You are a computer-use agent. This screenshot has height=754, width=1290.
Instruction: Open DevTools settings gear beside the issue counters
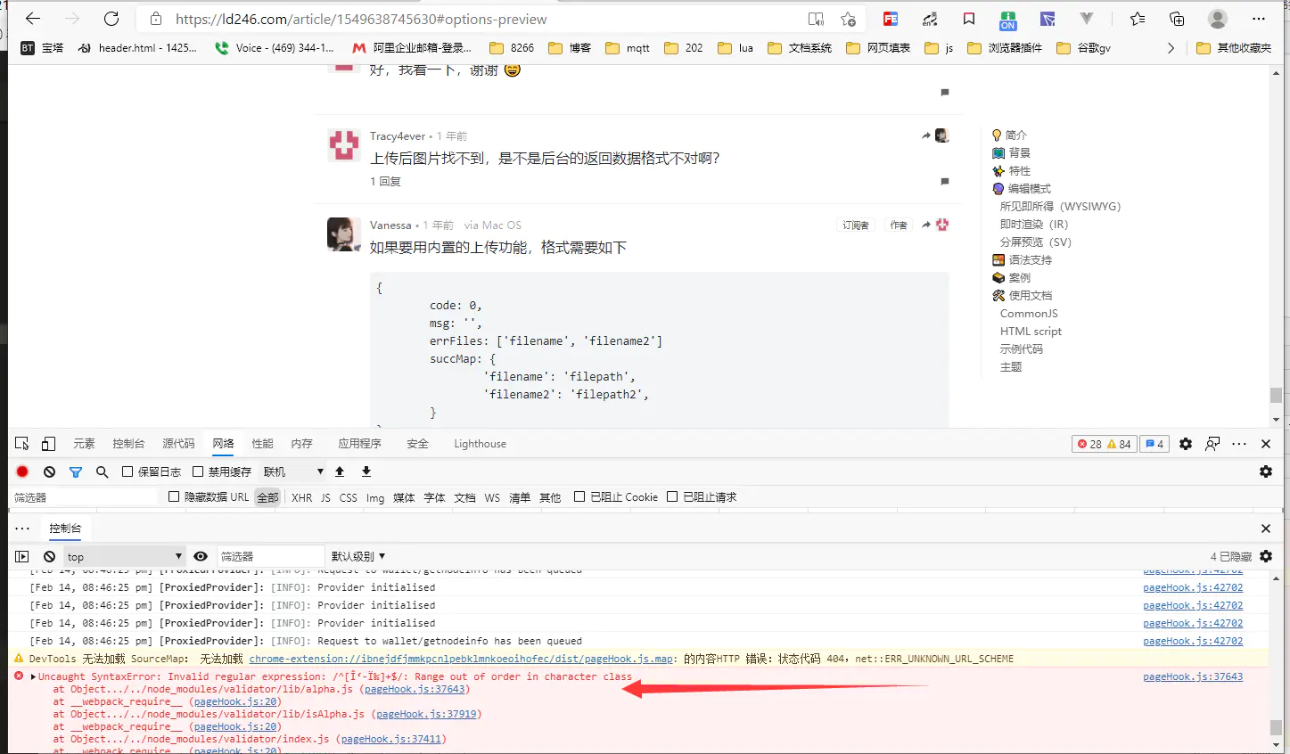(x=1186, y=443)
